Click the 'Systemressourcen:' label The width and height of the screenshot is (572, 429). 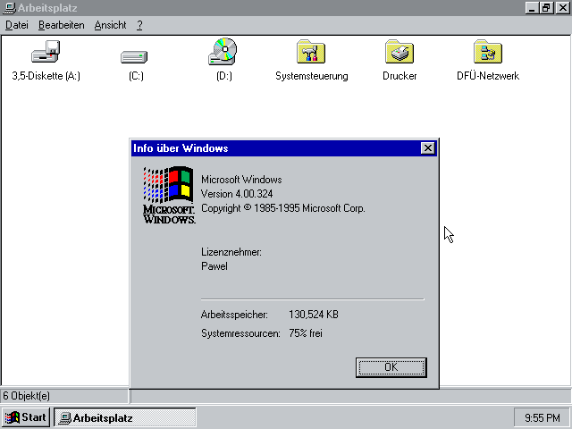pos(240,333)
